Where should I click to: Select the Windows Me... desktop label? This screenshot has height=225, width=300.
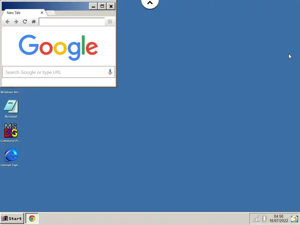(x=10, y=92)
